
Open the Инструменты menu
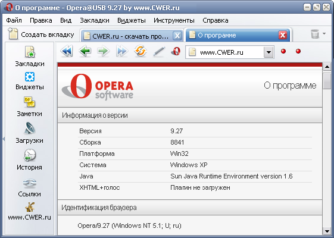pyautogui.click(x=174, y=20)
